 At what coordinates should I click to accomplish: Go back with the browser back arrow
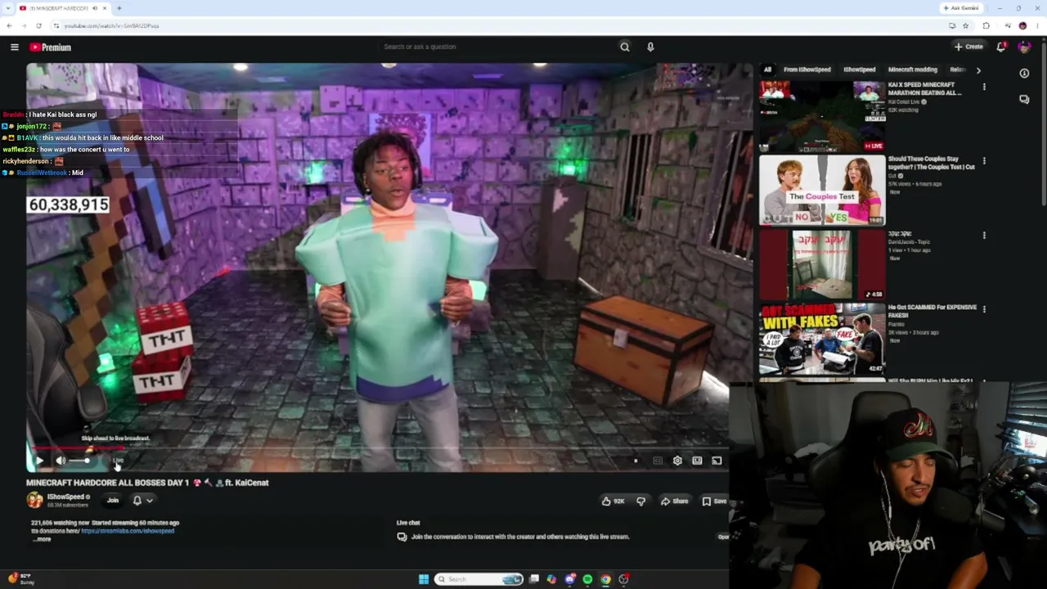click(x=9, y=25)
